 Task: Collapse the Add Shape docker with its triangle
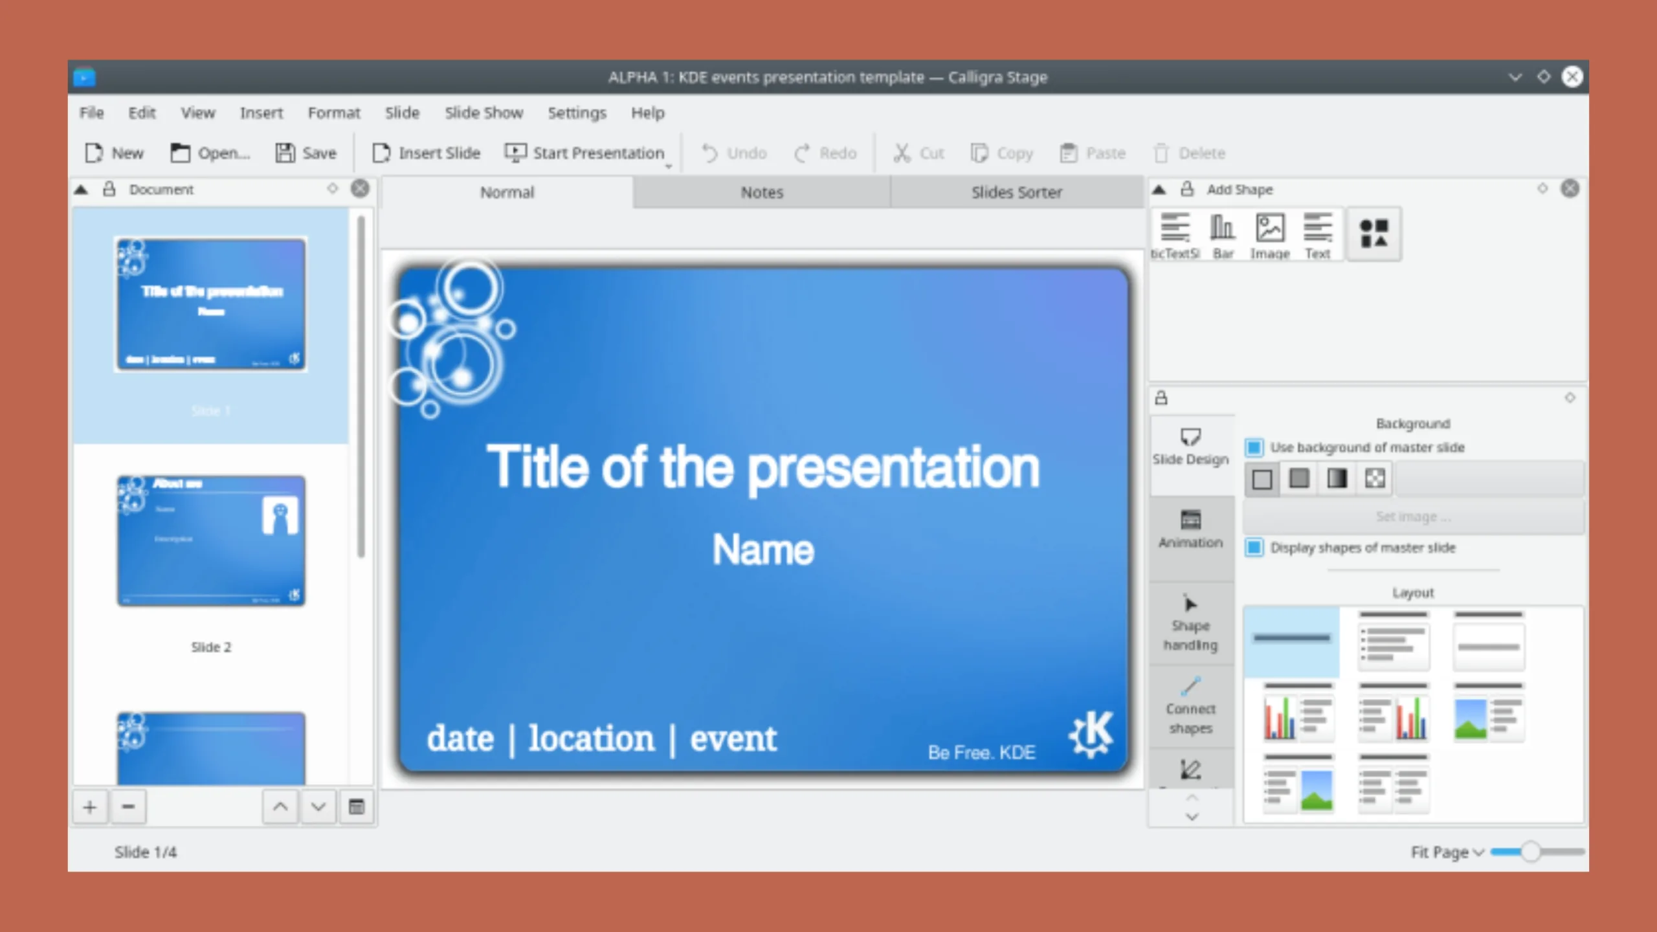point(1159,190)
